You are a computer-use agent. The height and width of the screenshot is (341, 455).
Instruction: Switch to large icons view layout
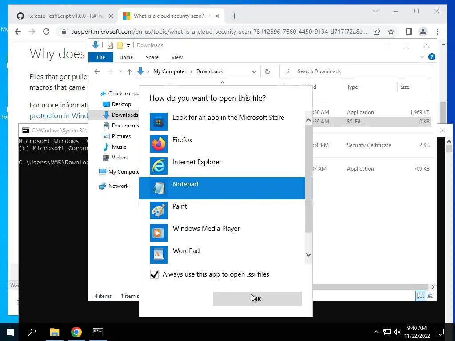click(430, 296)
